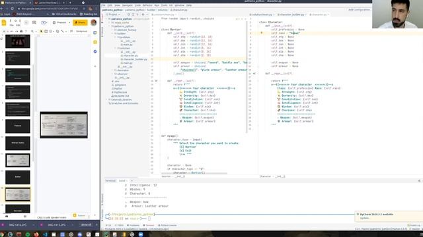
Task: Open the Navigate menu
Action: point(128,5)
